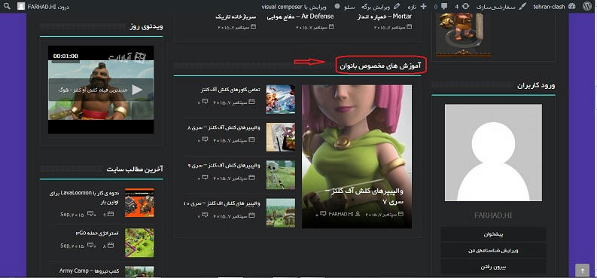Click the pencil icon to edit page

pos(397,7)
